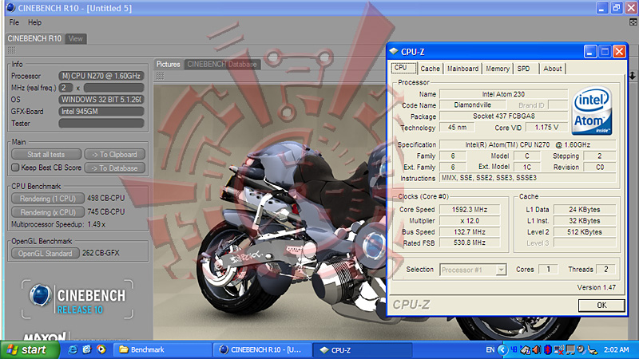The height and width of the screenshot is (359, 639).
Task: Click the OS field showing WINDOWS 32 BIT
Action: click(101, 99)
